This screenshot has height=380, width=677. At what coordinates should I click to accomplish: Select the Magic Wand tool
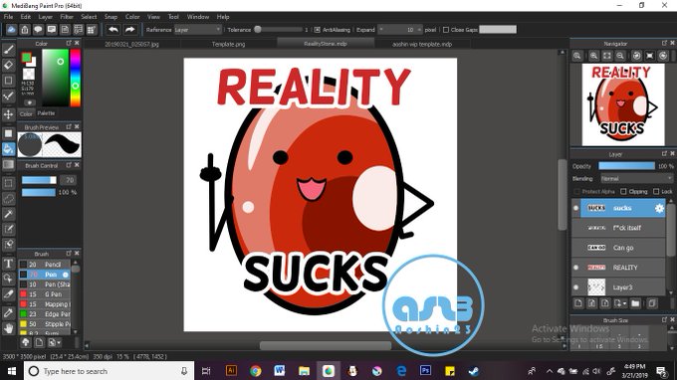click(8, 214)
